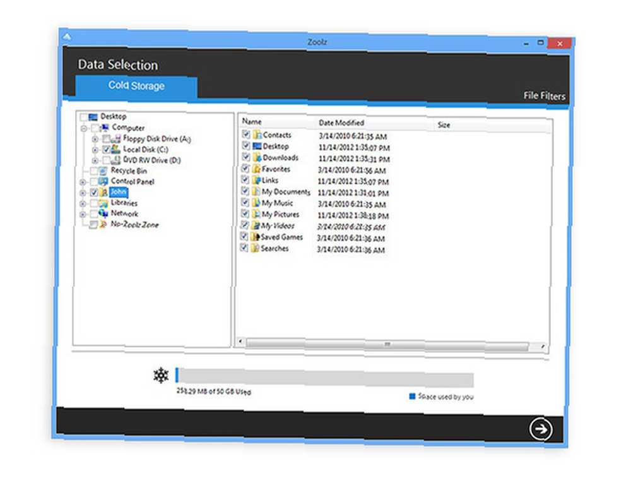Sort by Name column header

pyautogui.click(x=252, y=122)
